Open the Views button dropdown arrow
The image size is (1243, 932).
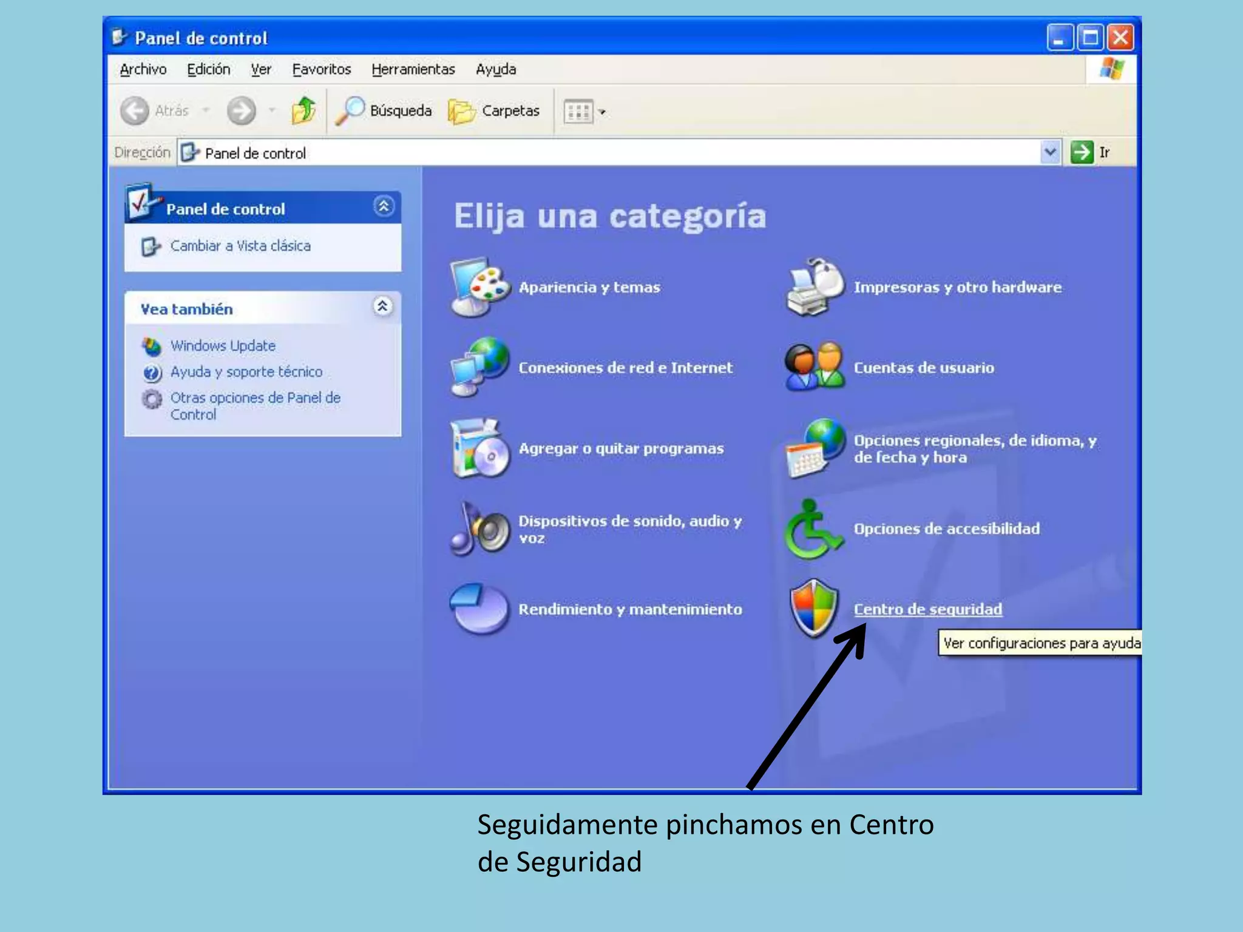click(x=602, y=112)
